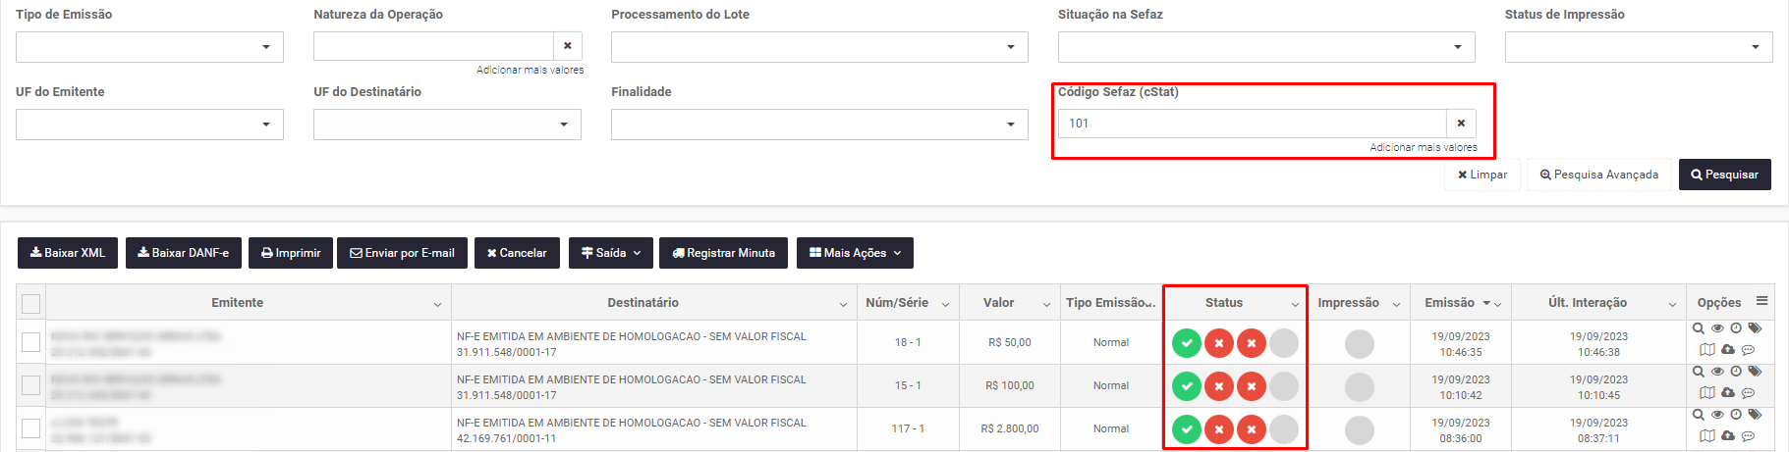
Task: Clear the Código Sefar (cStat) field with X
Action: [x=1461, y=124]
